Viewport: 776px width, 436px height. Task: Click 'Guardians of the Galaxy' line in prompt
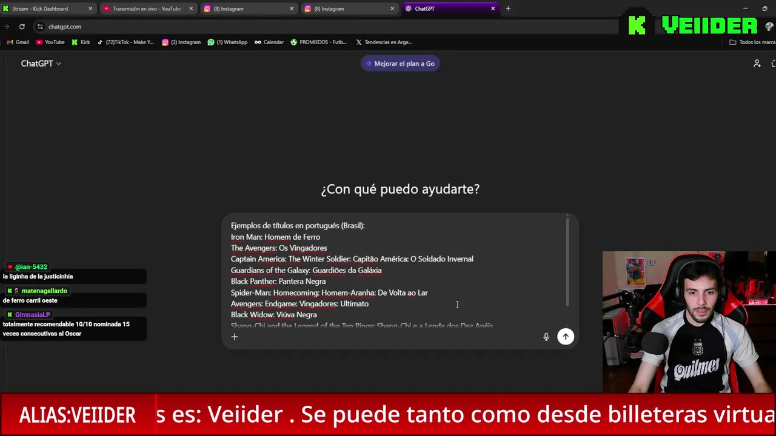(306, 270)
